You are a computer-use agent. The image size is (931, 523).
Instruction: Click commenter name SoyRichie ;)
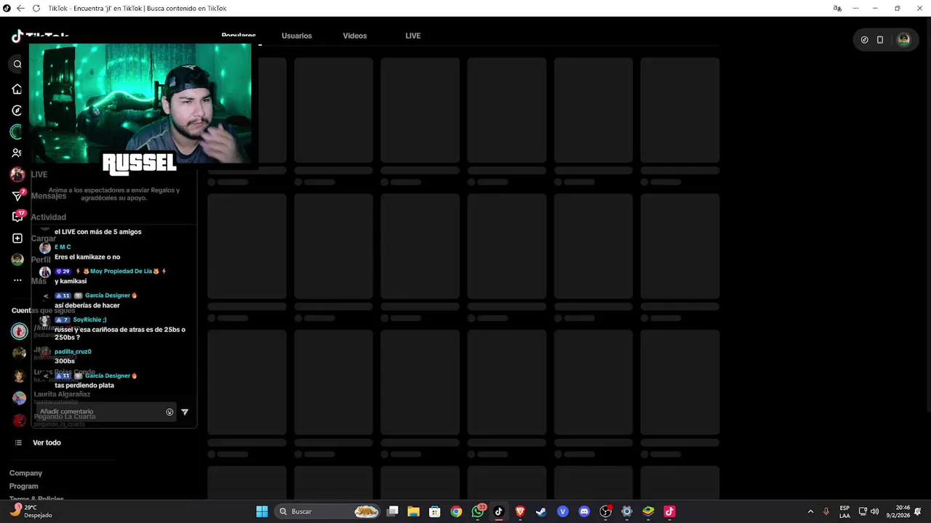click(x=89, y=320)
